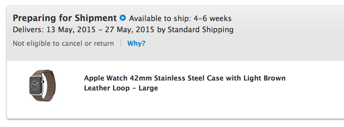The width and height of the screenshot is (344, 127).
Task: Open the "Why?" link
Action: pyautogui.click(x=136, y=43)
